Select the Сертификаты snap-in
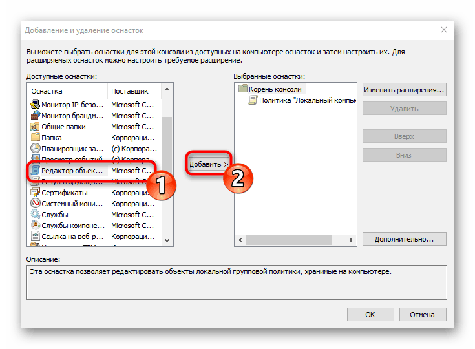475x349 pixels. (x=95, y=193)
